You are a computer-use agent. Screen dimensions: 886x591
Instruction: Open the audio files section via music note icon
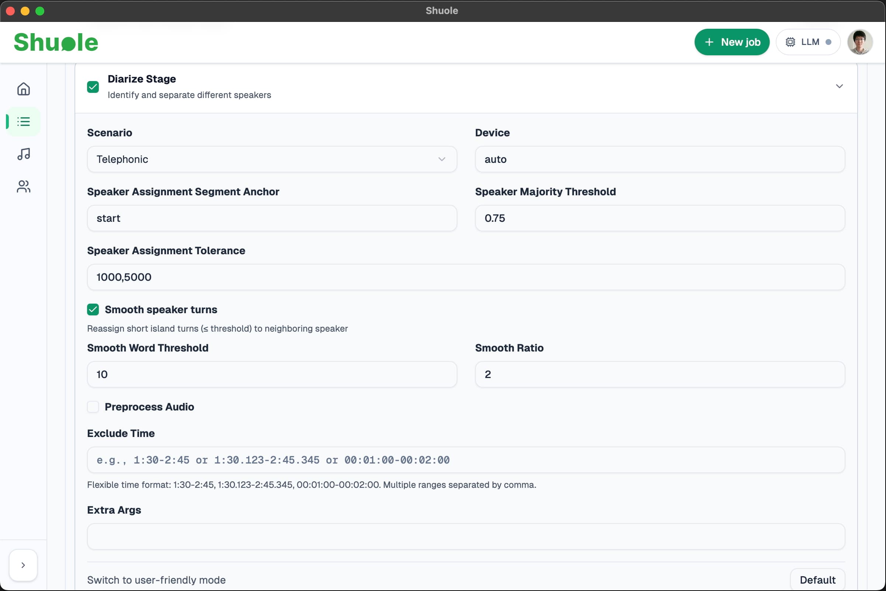pos(23,154)
